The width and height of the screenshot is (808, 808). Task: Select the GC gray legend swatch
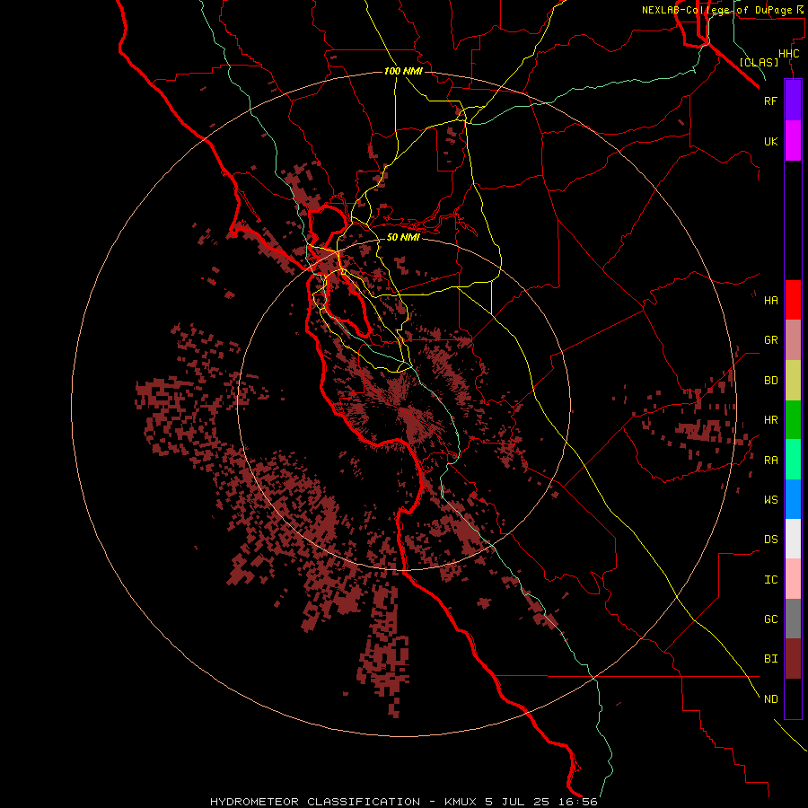coord(793,619)
